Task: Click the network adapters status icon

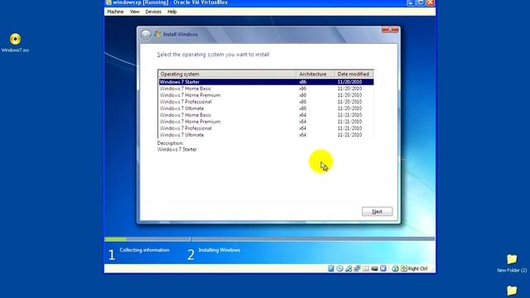Action: (x=357, y=268)
